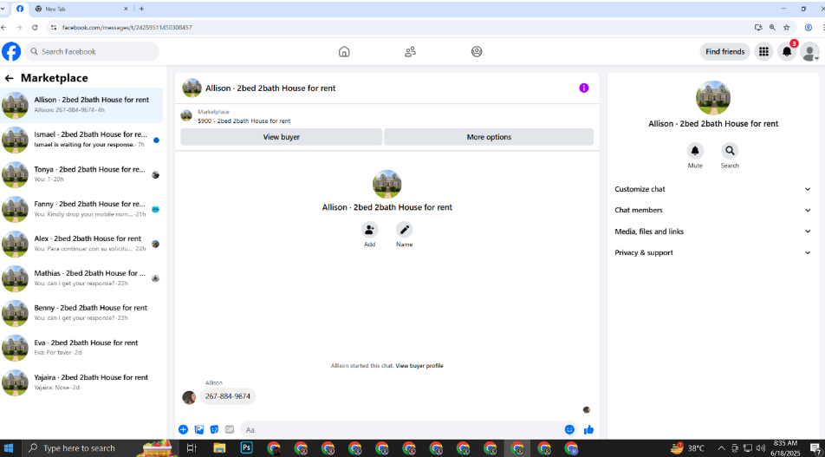825x457 pixels.
Task: Open the Friends icon in top navigation
Action: click(x=411, y=52)
